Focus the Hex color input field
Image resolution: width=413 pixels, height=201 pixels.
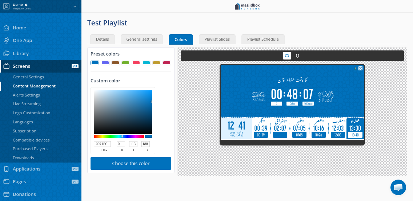tap(102, 144)
